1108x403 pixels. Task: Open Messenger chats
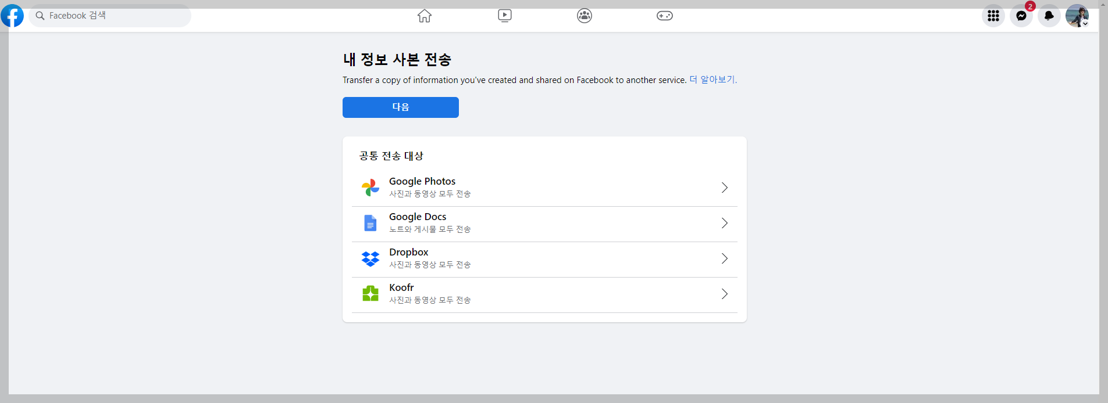1021,16
